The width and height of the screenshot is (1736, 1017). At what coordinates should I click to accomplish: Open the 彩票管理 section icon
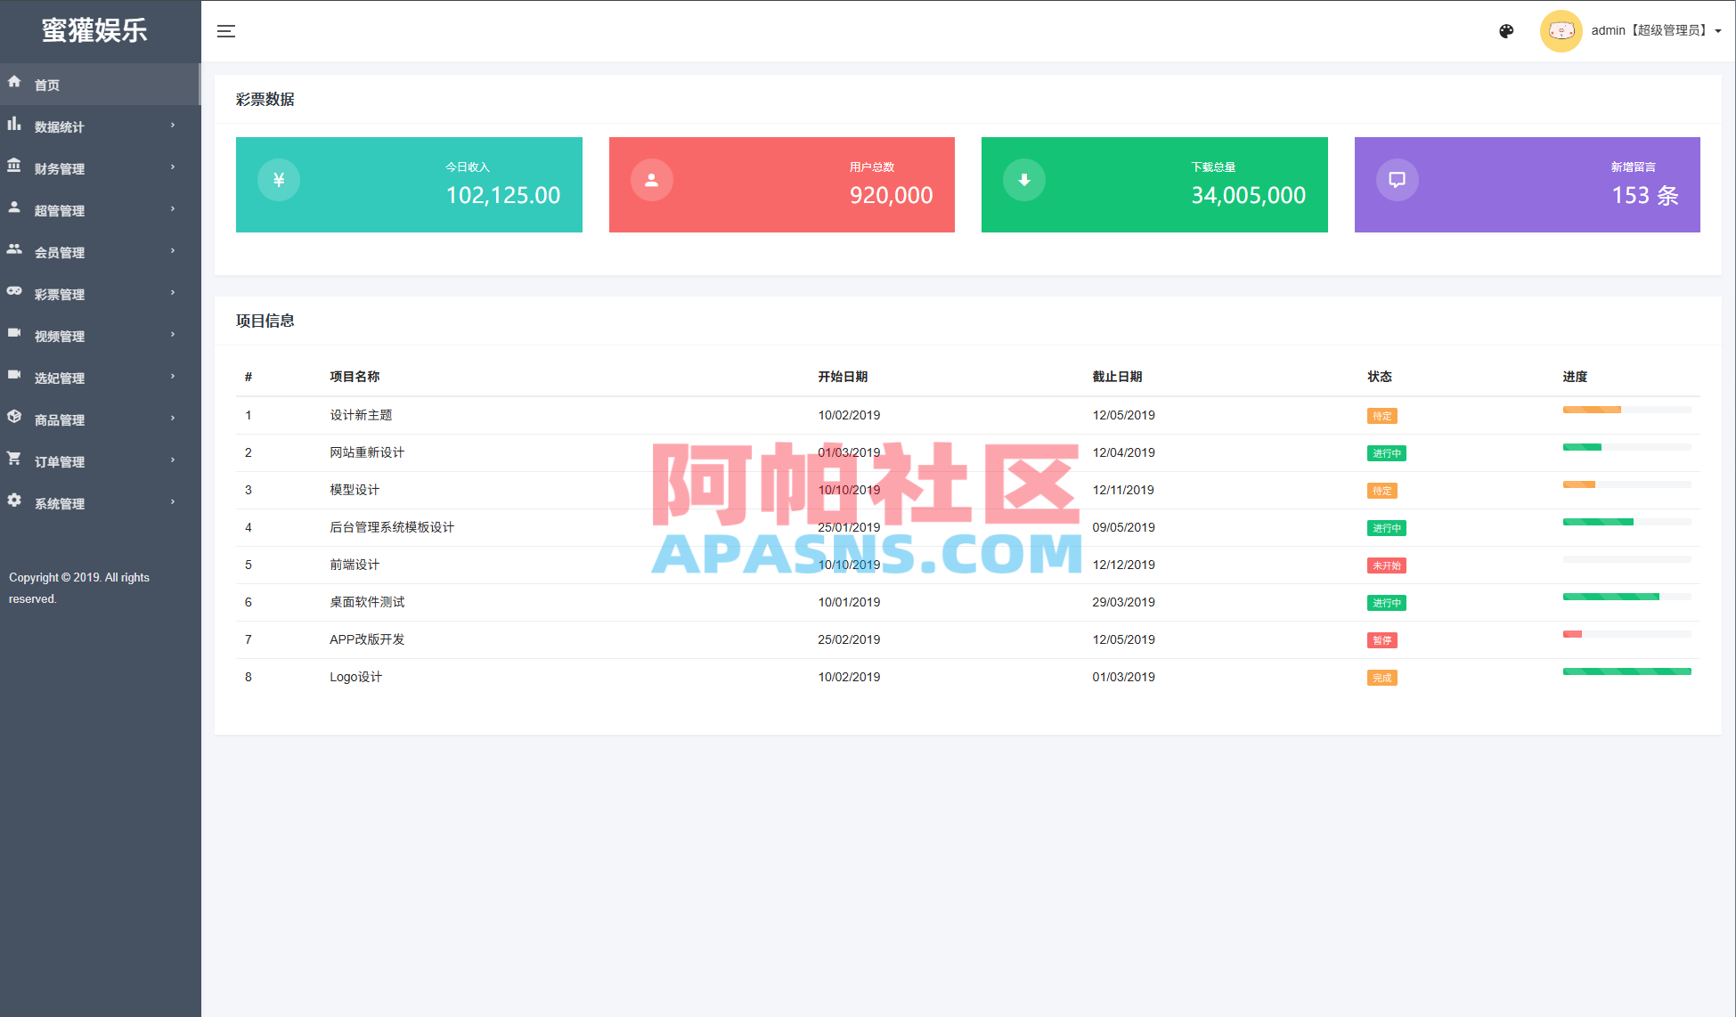[14, 292]
